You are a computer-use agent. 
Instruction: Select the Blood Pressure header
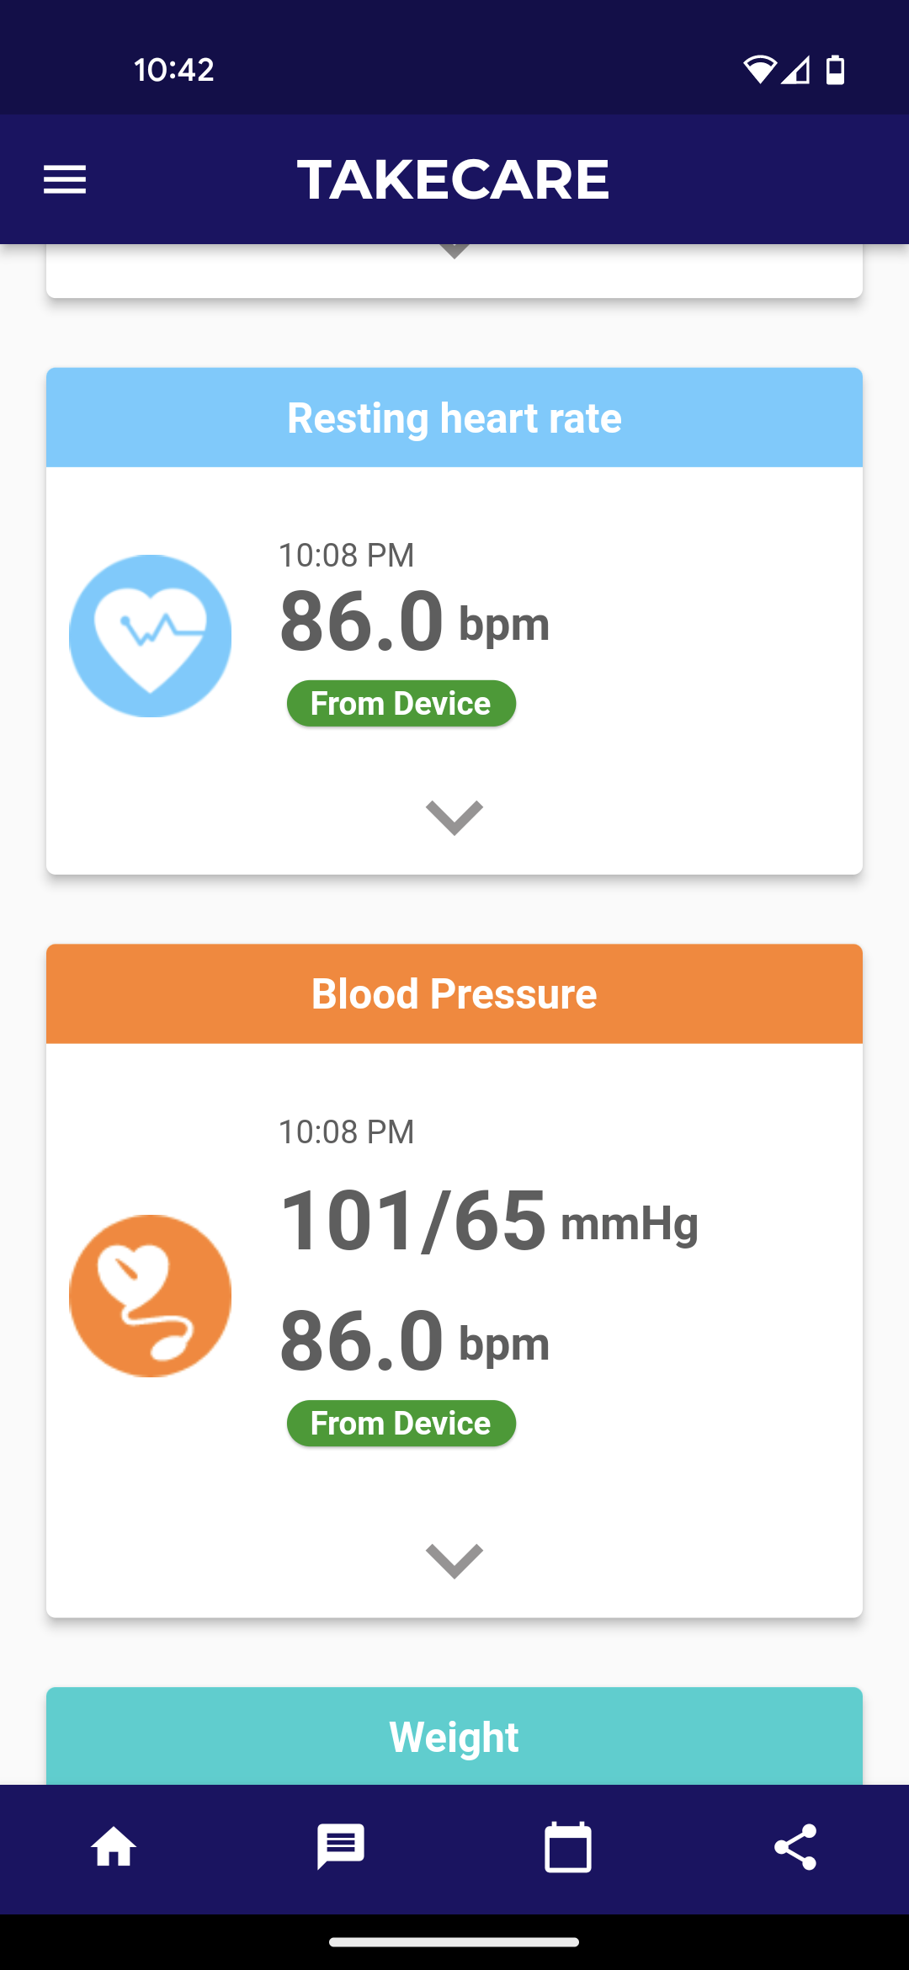(454, 993)
